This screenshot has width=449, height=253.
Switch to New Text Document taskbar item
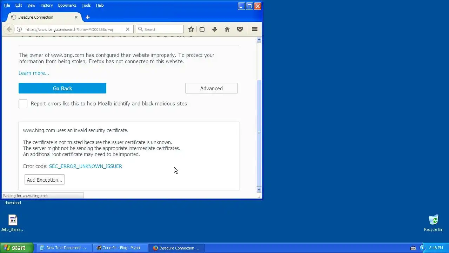coord(64,248)
